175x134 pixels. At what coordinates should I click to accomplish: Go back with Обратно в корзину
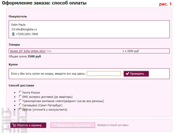coord(28,125)
